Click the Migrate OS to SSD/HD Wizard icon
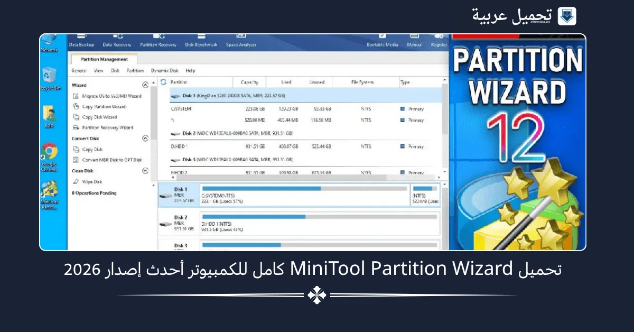 tap(76, 96)
